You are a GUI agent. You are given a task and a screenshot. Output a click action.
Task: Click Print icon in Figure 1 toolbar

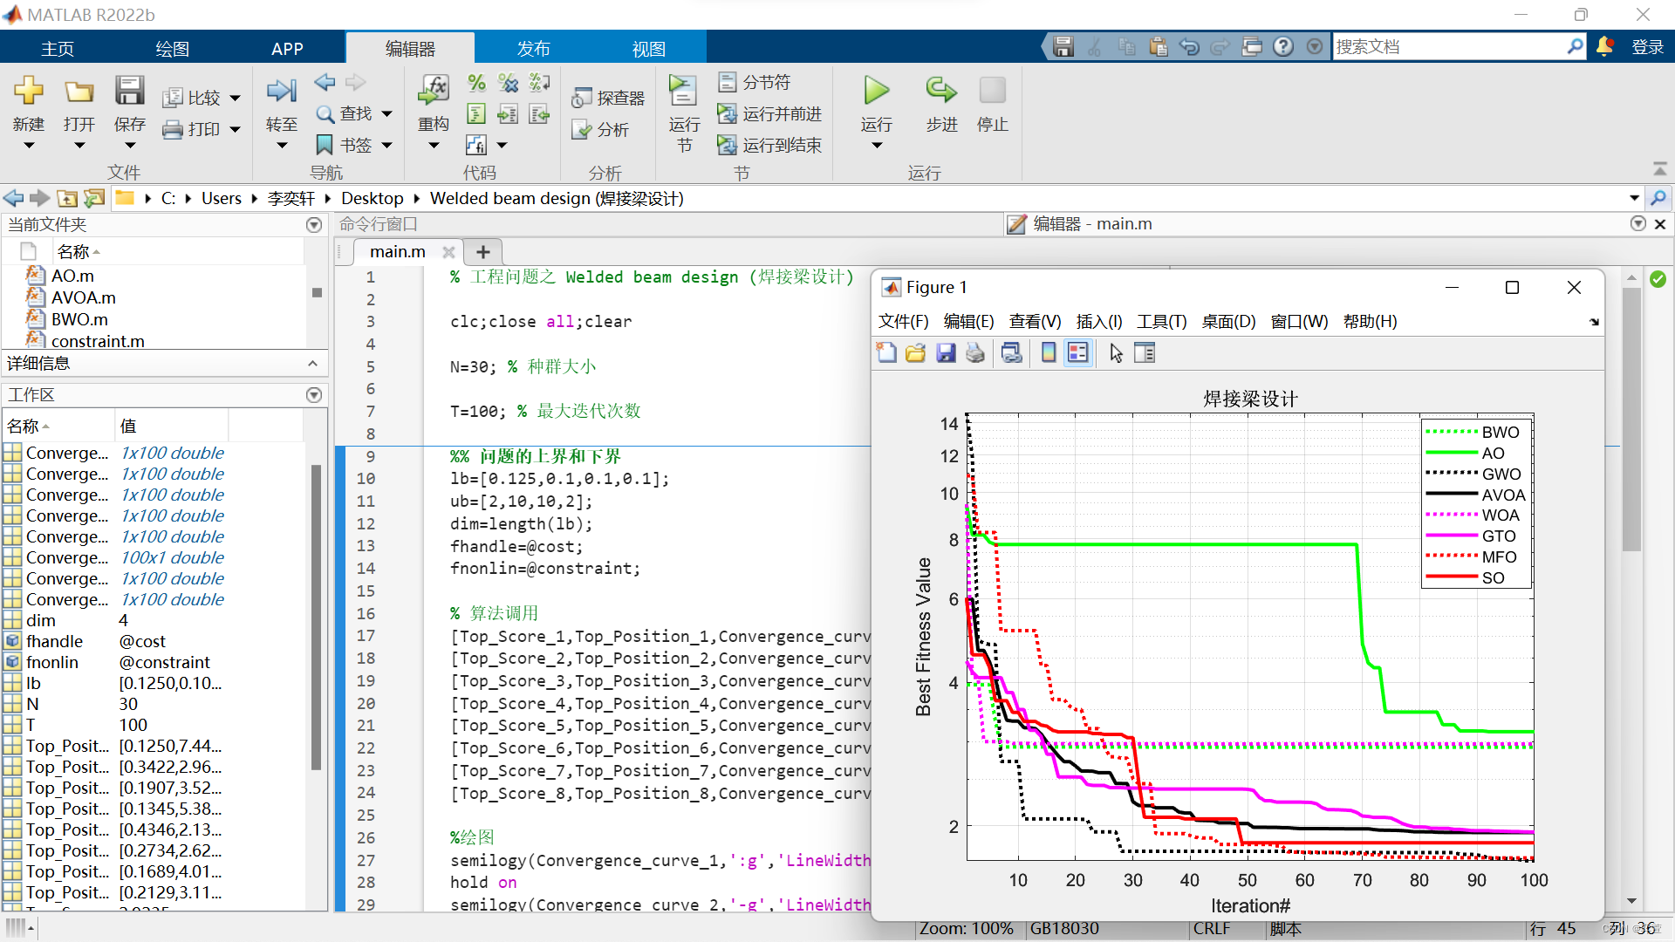[x=975, y=353]
